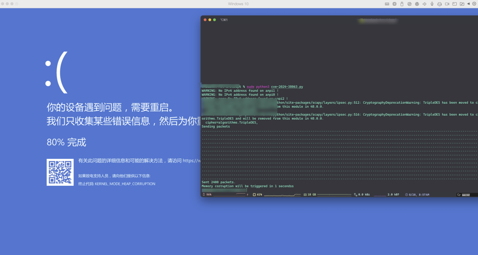
Task: Open the USB device icon in VM toolbar
Action: [402, 4]
